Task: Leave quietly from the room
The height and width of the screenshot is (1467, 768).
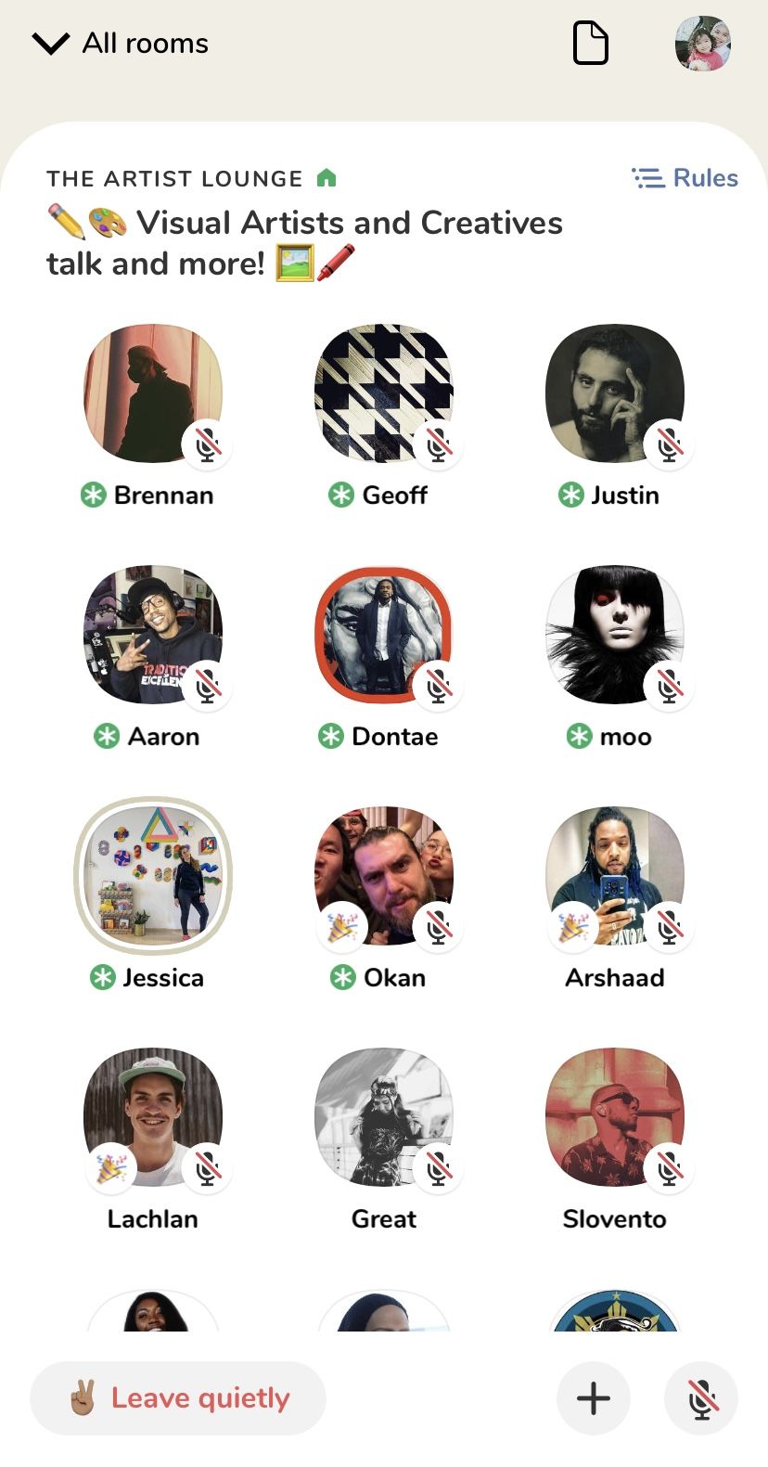Action: click(x=178, y=1397)
